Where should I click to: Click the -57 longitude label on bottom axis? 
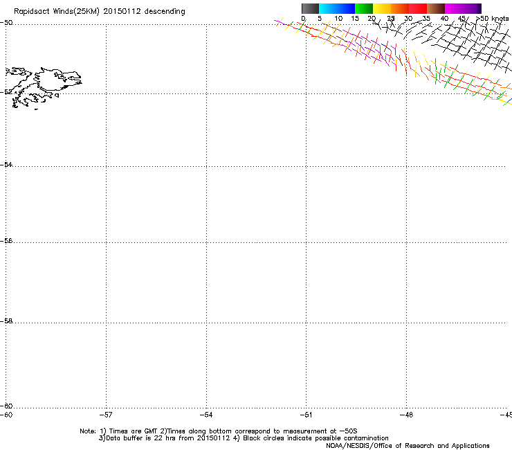point(106,415)
